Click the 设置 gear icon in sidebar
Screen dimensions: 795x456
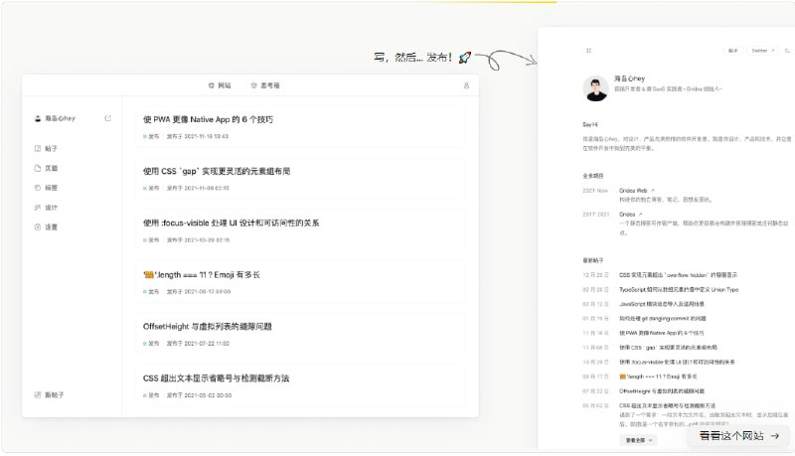(38, 227)
